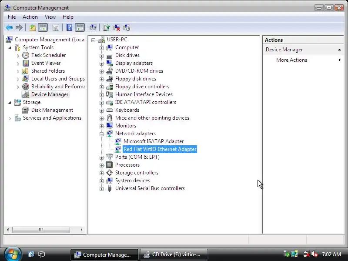The image size is (348, 261).
Task: Expand the Computer device category
Action: point(101,48)
